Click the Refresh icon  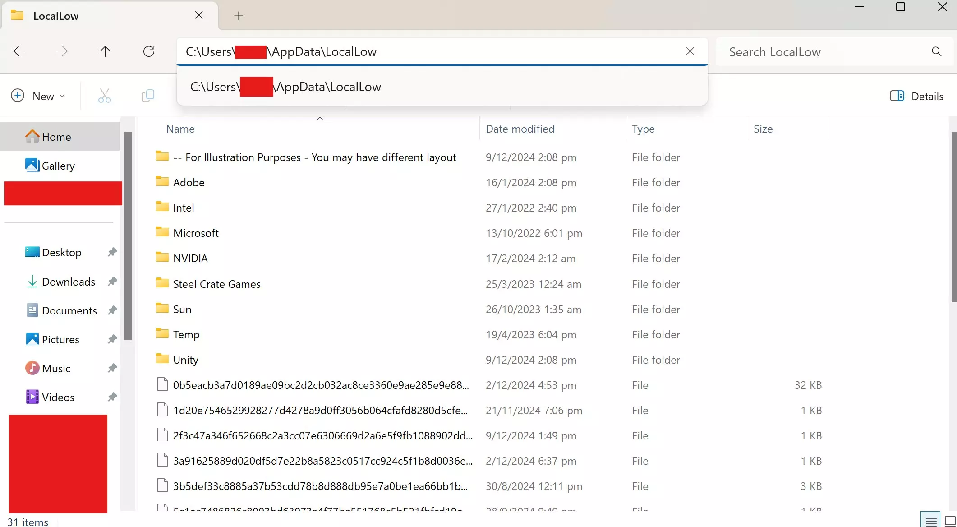click(x=149, y=51)
